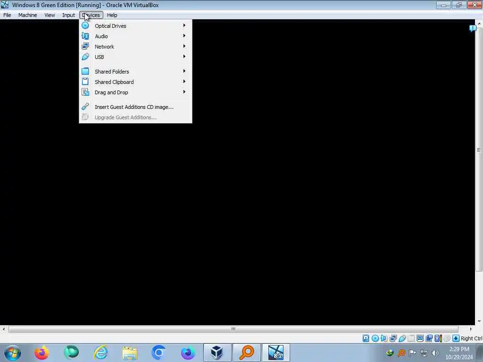Viewport: 483px width, 362px height.
Task: Open the Input menu
Action: click(68, 15)
